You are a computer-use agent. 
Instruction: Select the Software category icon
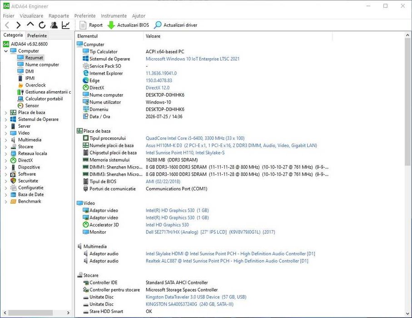coord(13,174)
